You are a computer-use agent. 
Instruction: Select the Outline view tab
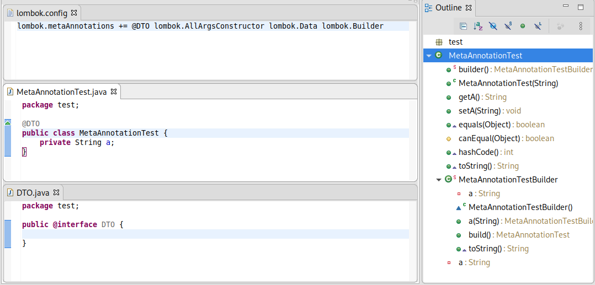(449, 8)
